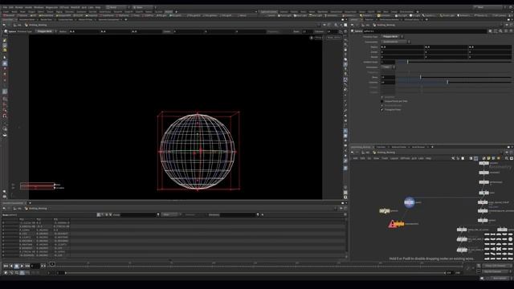The image size is (514, 289).
Task: Click the timeline current frame marker
Action: [52, 264]
